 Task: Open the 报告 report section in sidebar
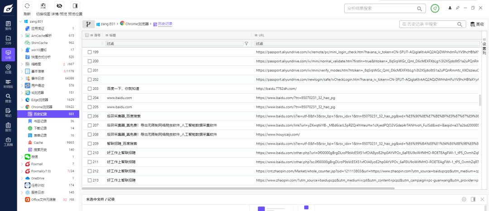tap(9, 127)
